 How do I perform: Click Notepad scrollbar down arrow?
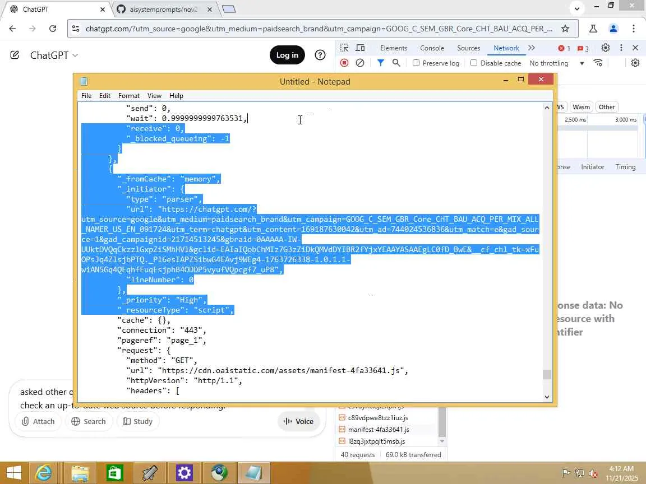[547, 397]
